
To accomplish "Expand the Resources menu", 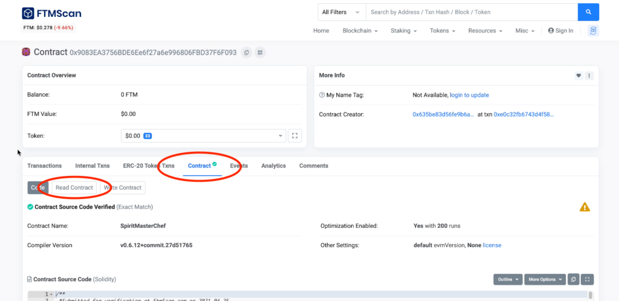I will 485,31.
